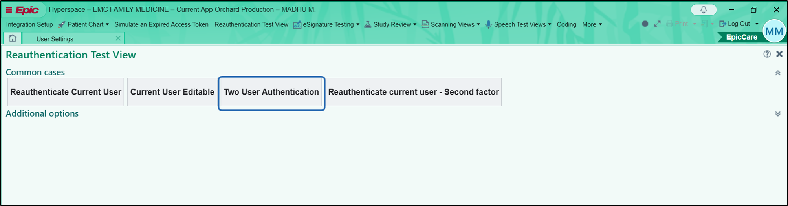Click the Study Review flask icon
Screen dimensions: 788x206
(x=368, y=24)
